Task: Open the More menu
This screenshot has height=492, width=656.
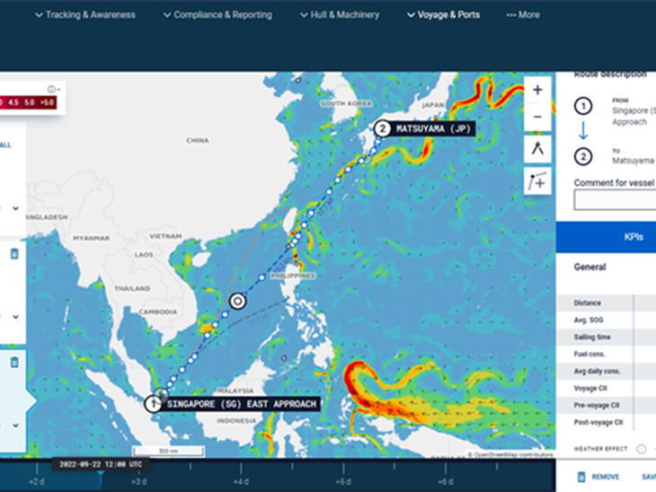Action: pyautogui.click(x=523, y=15)
